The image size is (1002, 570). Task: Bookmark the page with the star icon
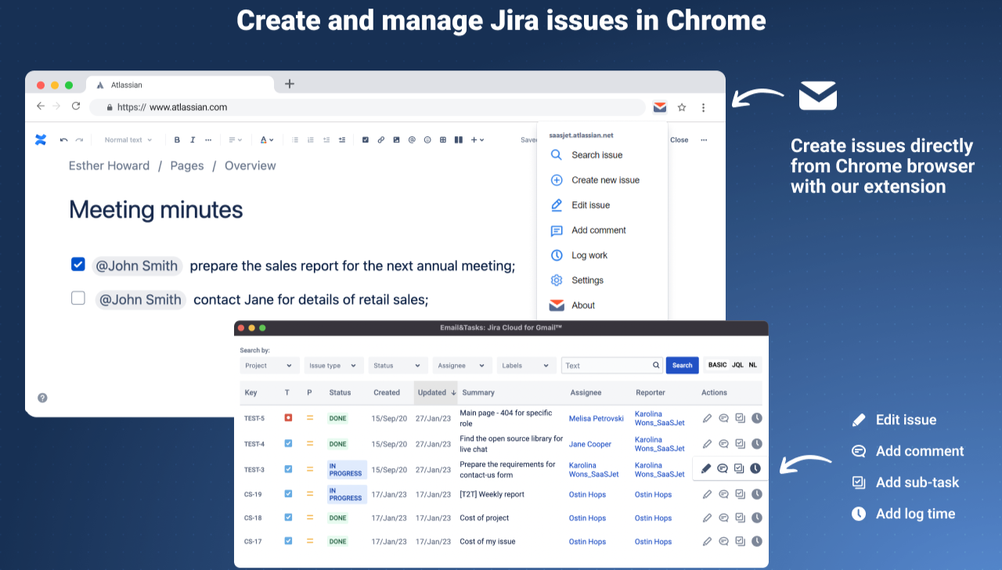click(682, 107)
